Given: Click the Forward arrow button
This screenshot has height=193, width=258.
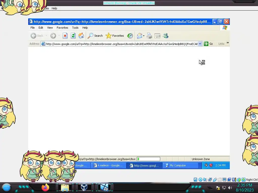Looking at the screenshot, I should click(x=53, y=36).
